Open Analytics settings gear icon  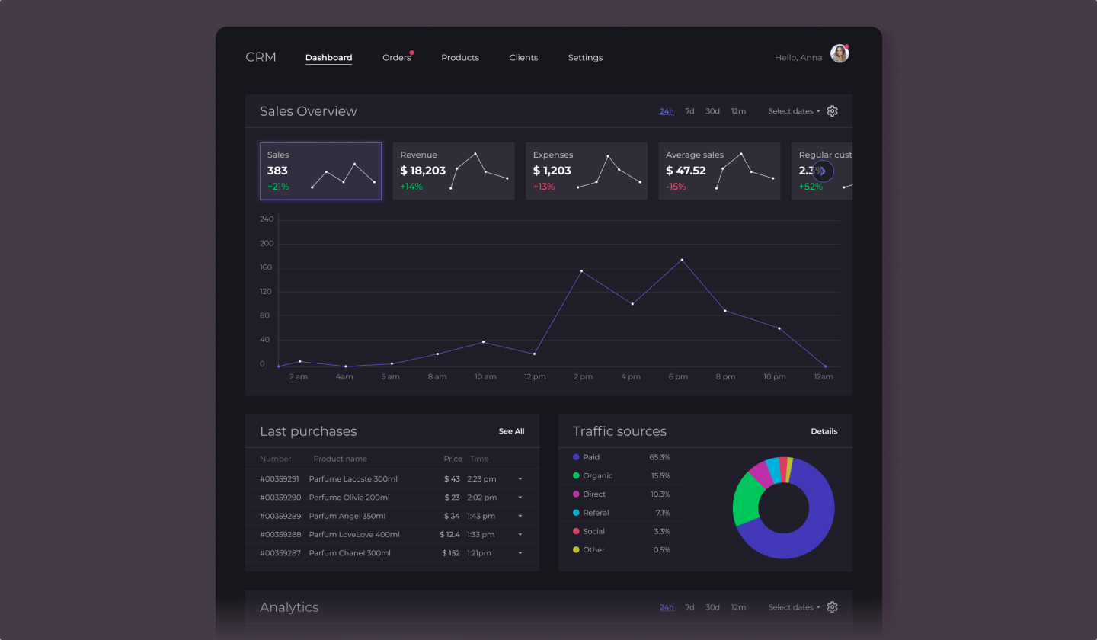[x=832, y=607]
